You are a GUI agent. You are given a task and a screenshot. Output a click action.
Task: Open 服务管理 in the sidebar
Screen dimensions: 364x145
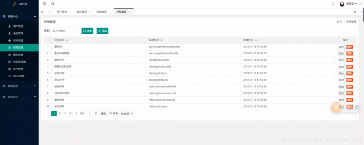tap(19, 55)
